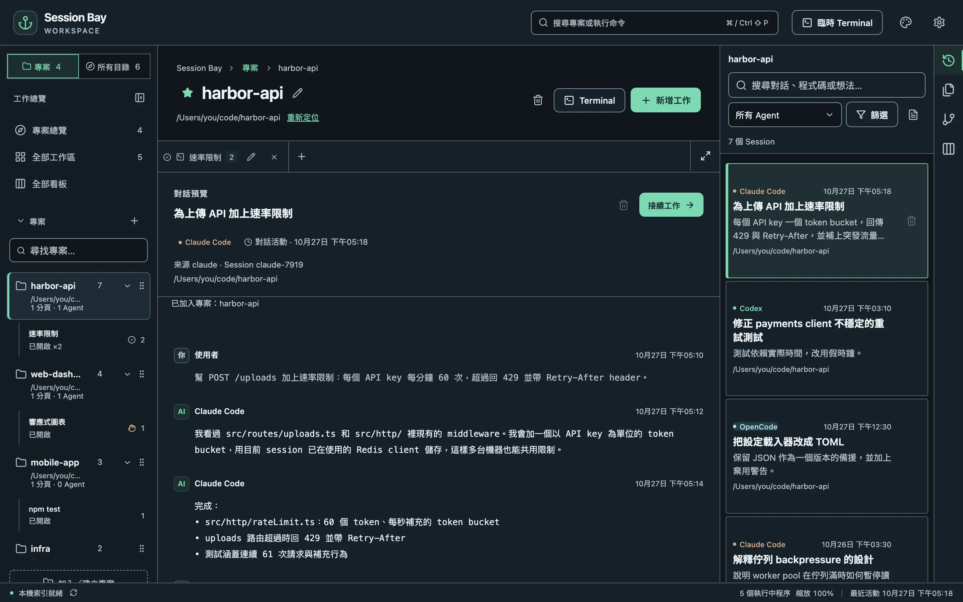Click 新增工作 button
This screenshot has width=963, height=602.
(665, 100)
